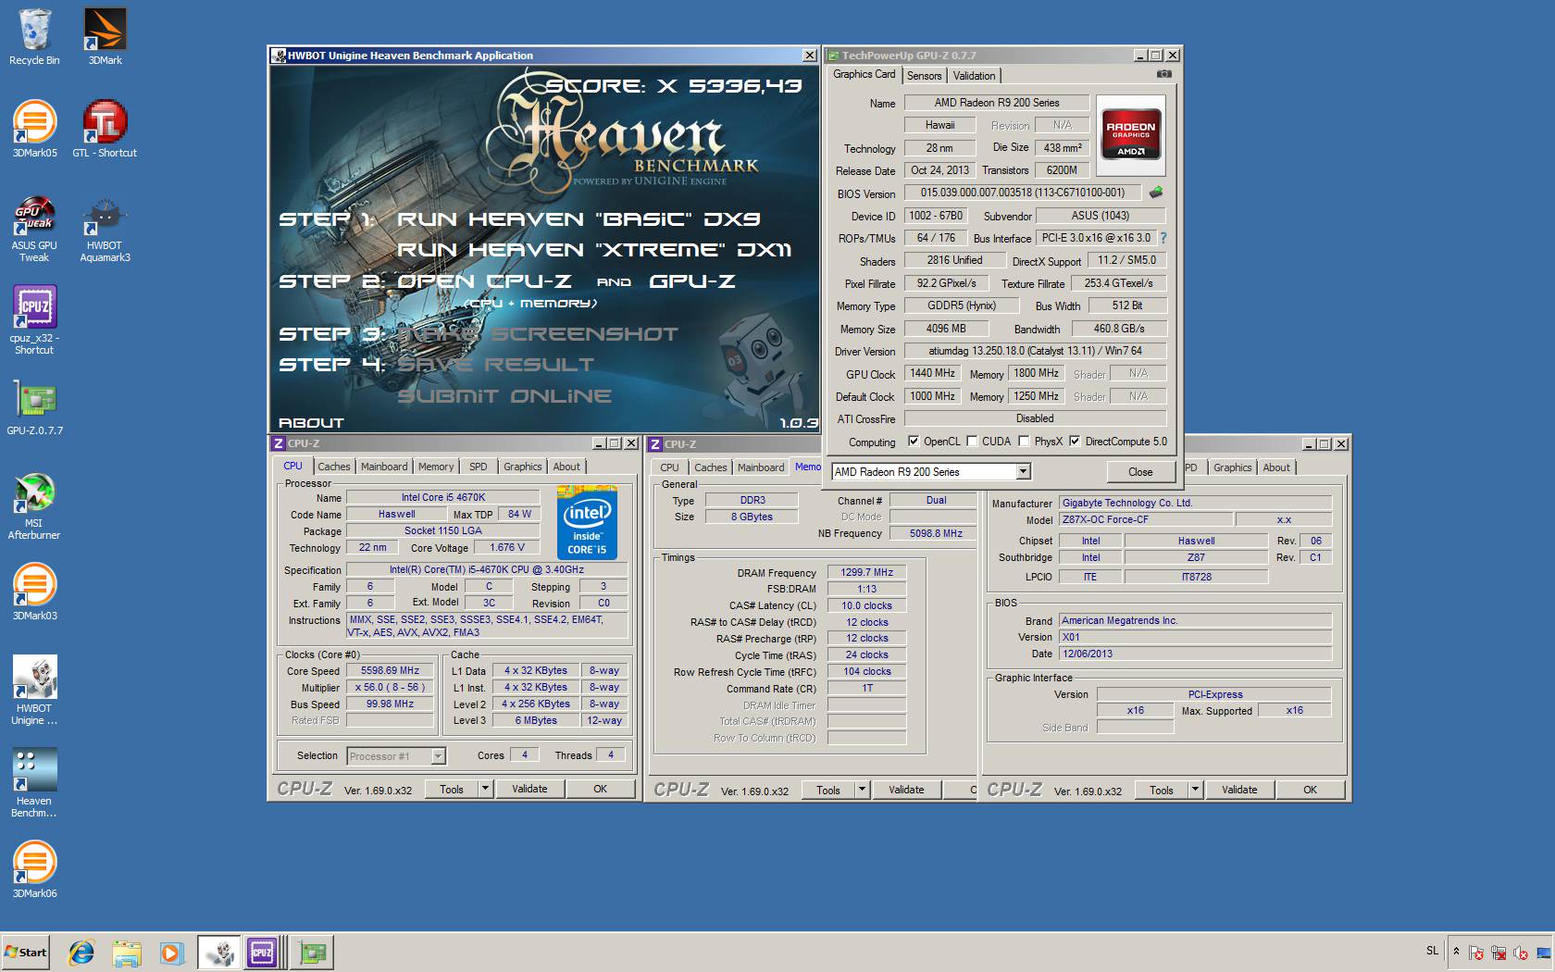Switch to HWBOT Heaven taskbar item
The image size is (1555, 972).
(218, 952)
